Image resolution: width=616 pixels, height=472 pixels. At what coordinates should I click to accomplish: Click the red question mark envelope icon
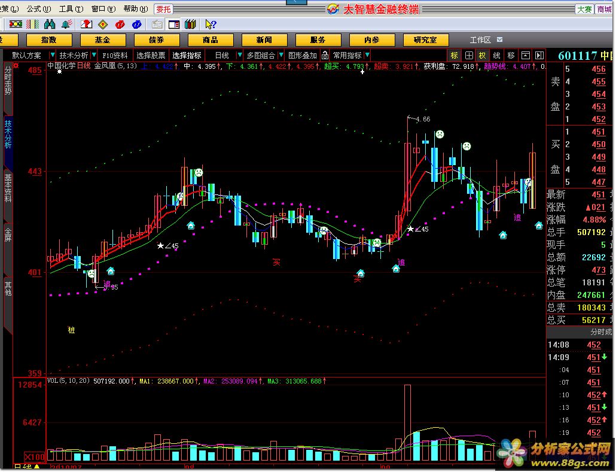86,25
